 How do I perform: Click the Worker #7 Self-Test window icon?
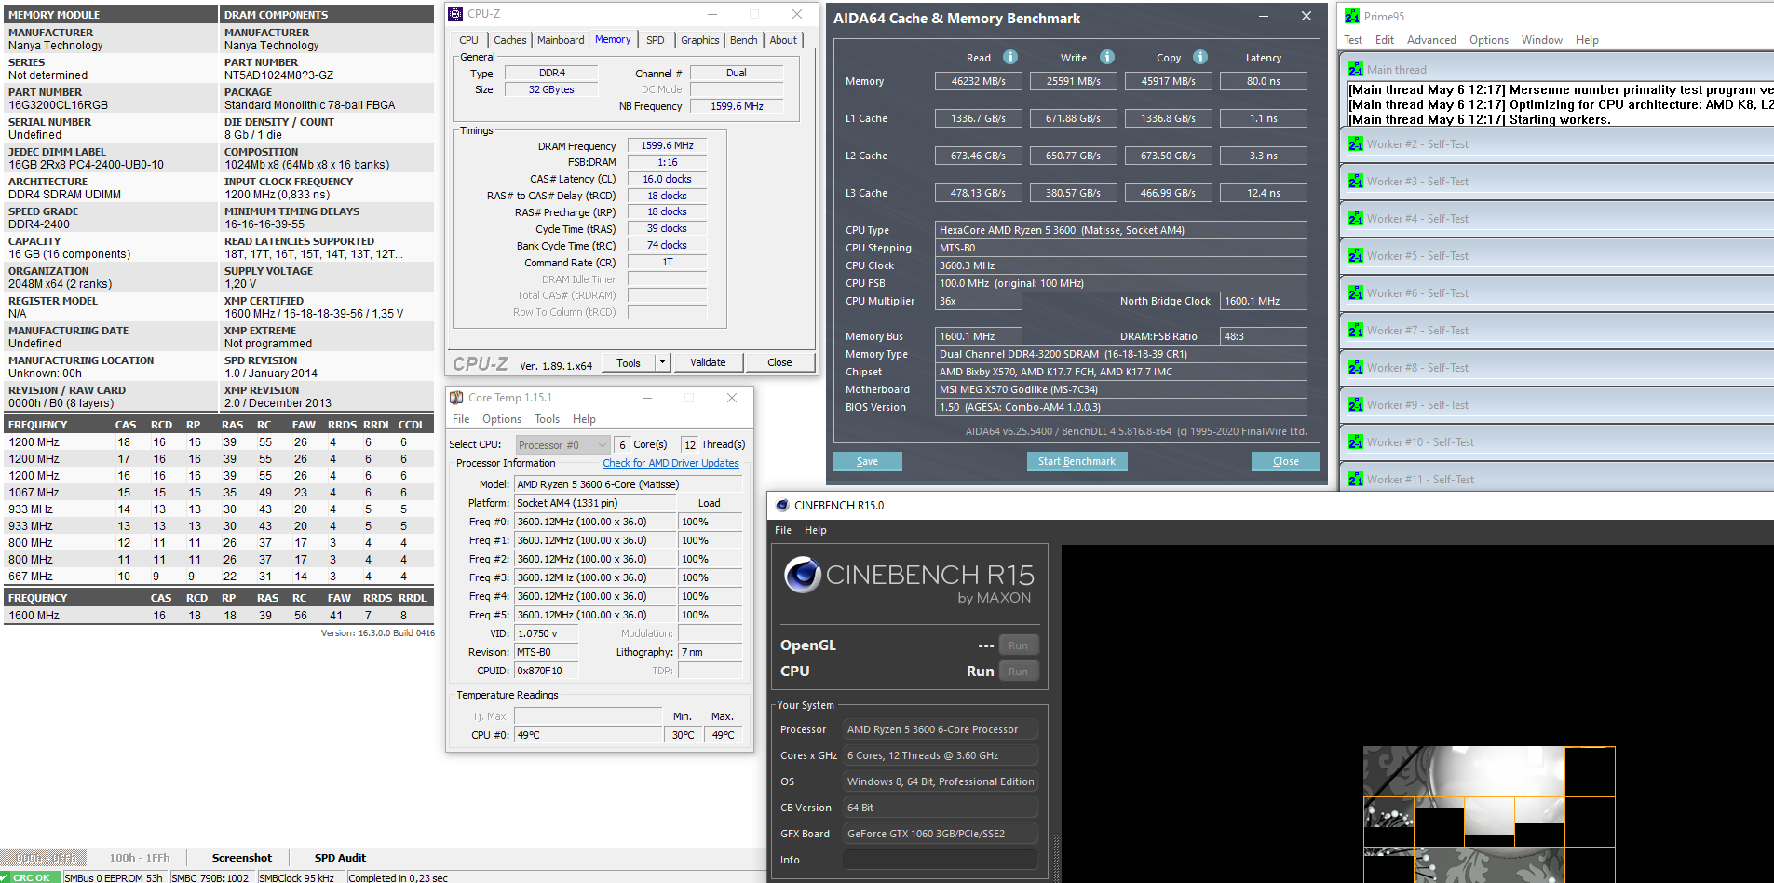coord(1355,330)
